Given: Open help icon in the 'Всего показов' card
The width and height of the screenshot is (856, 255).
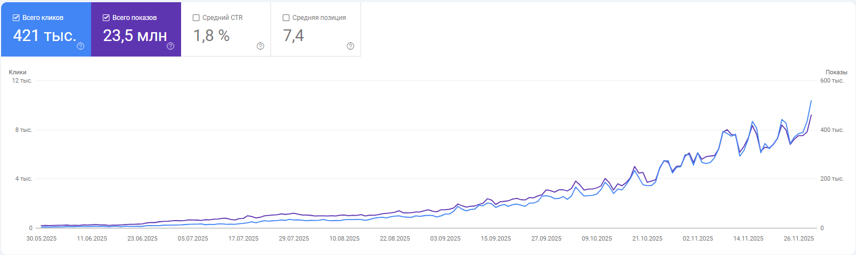Looking at the screenshot, I should (171, 46).
